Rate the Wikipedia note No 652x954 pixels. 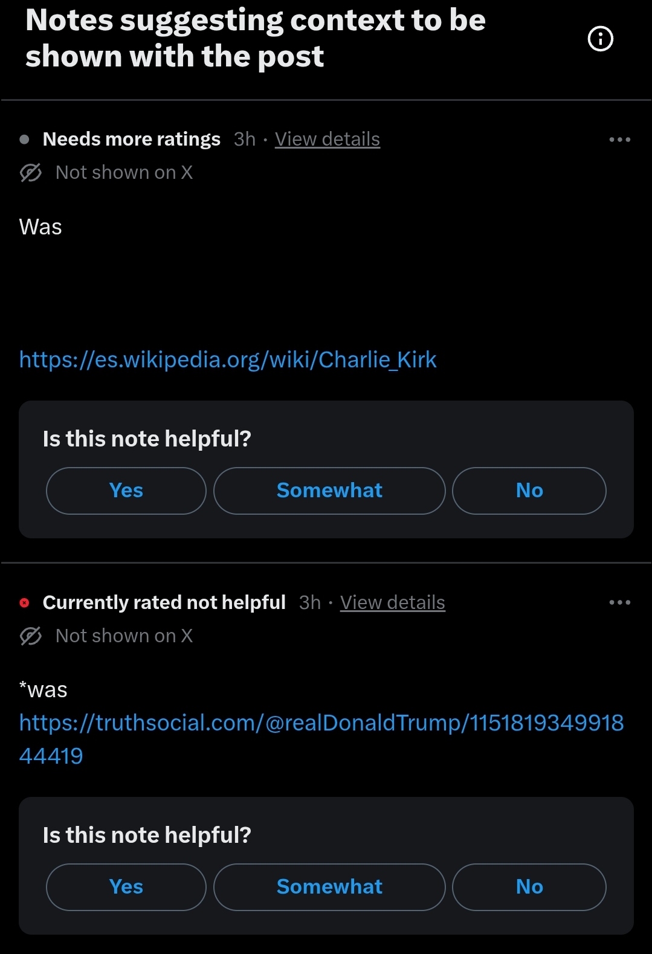[529, 491]
